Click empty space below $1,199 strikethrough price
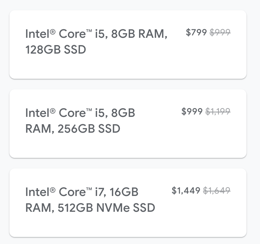260x244 pixels. click(218, 136)
